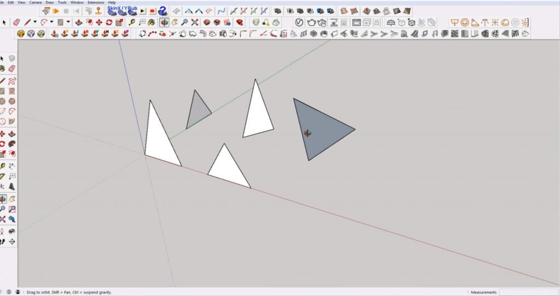560x296 pixels.
Task: Open the Help menu
Action: point(112,2)
